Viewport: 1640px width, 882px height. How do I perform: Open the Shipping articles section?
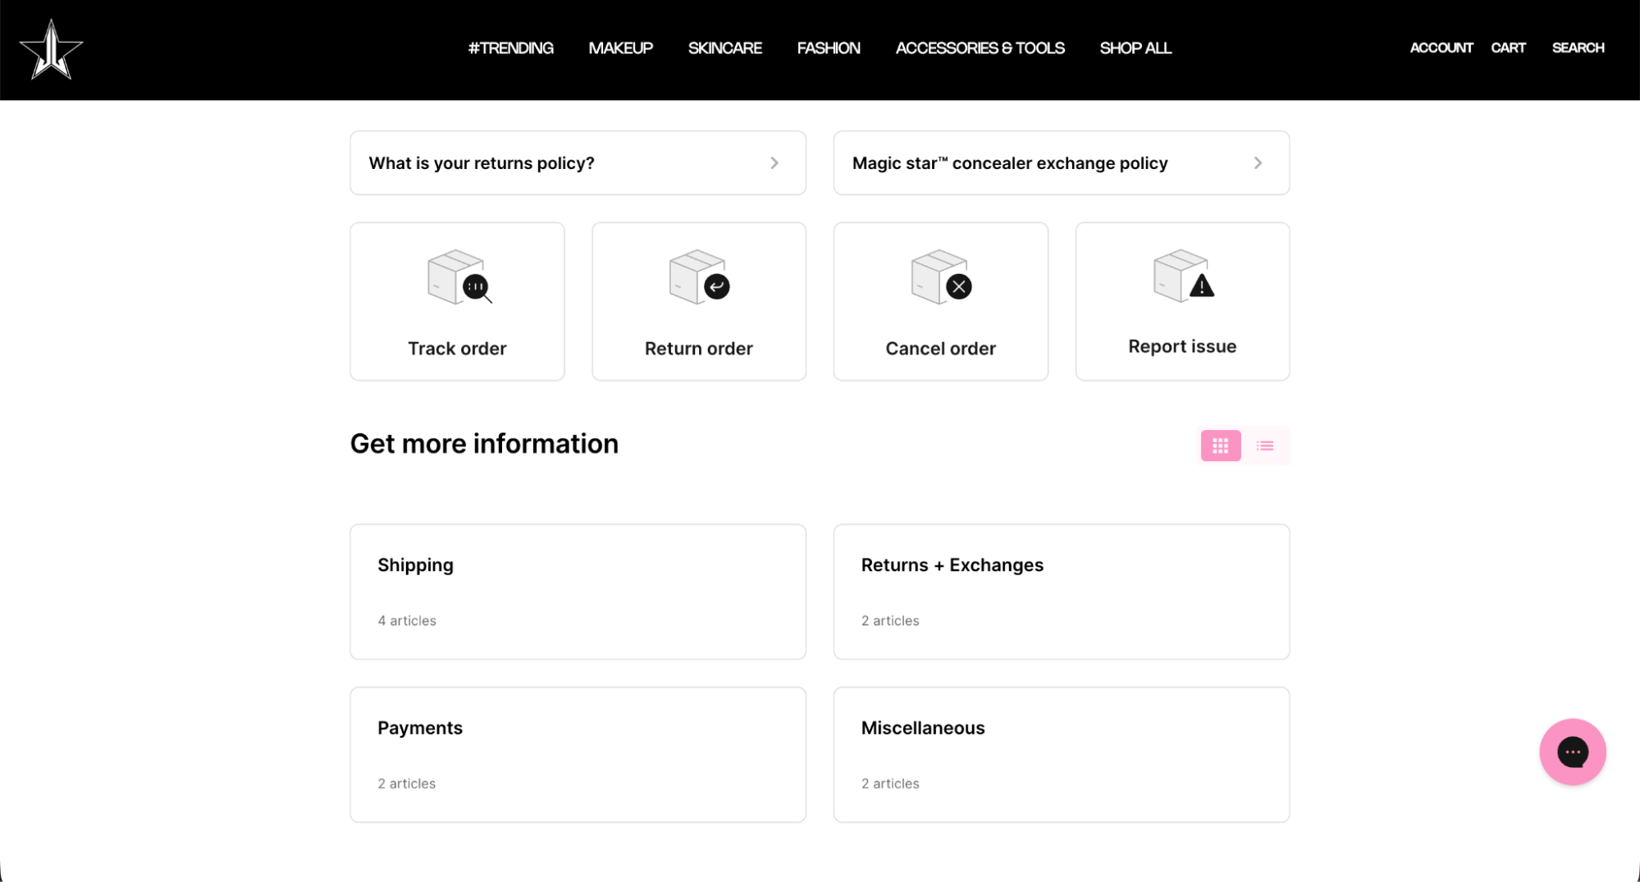[x=578, y=591]
